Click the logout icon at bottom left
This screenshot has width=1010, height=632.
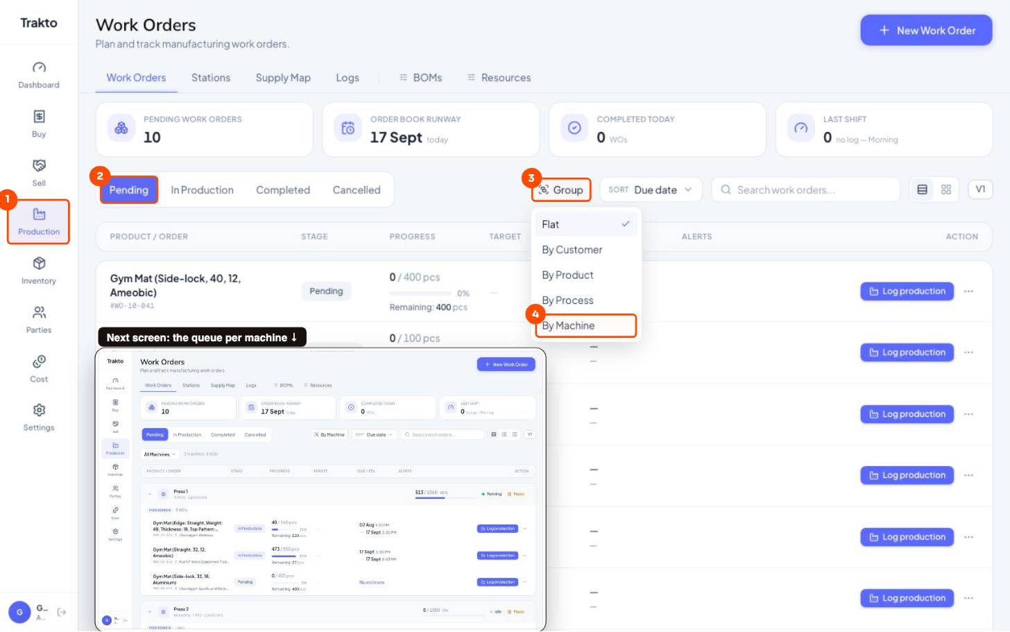[x=62, y=612]
